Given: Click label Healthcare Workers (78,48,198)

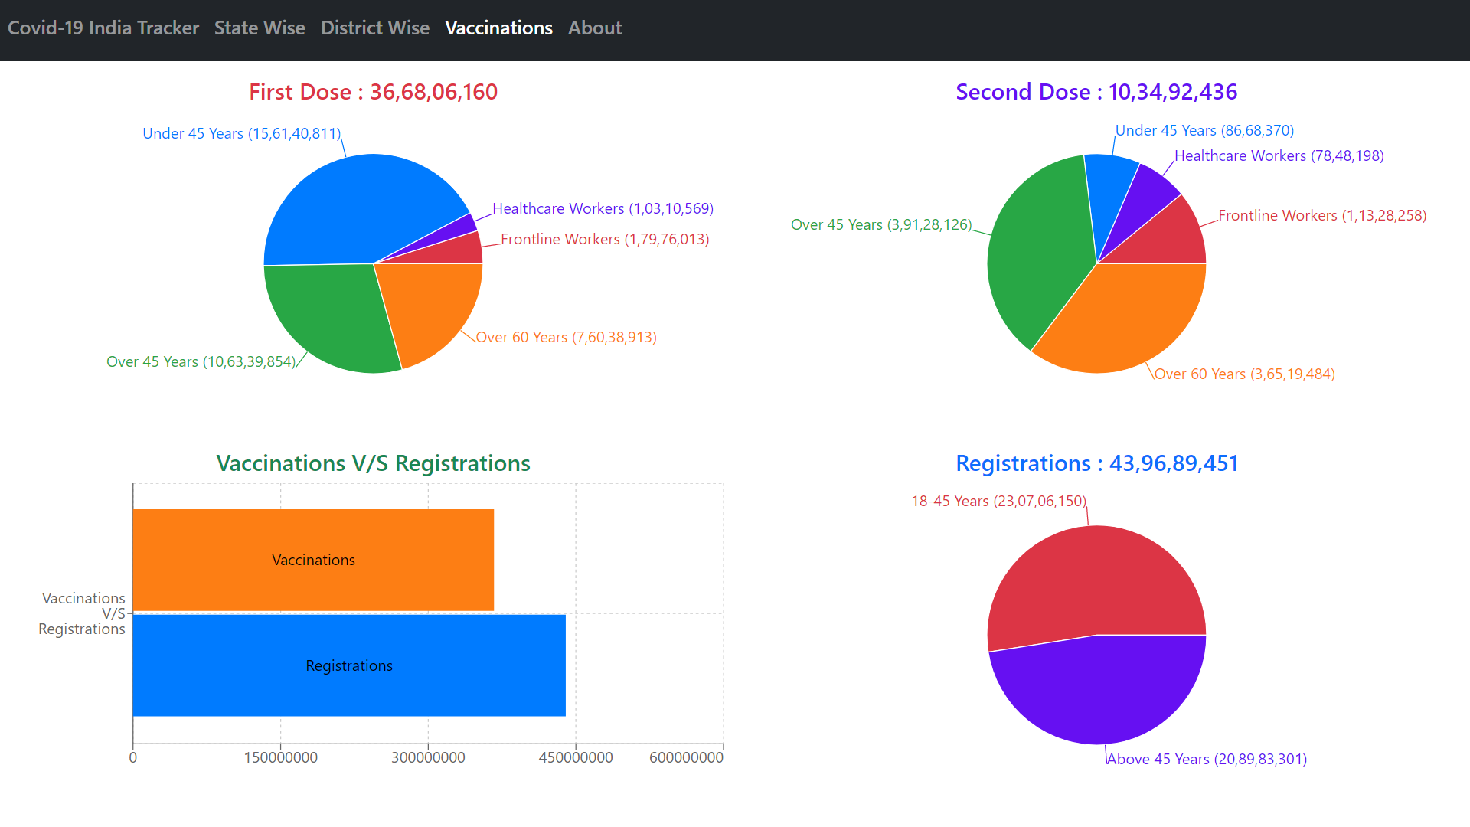Looking at the screenshot, I should click(x=1279, y=155).
